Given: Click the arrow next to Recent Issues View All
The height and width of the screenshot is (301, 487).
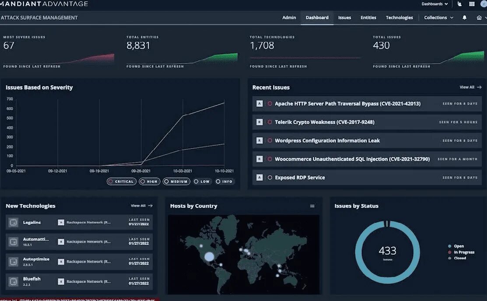Looking at the screenshot, I should tap(479, 87).
